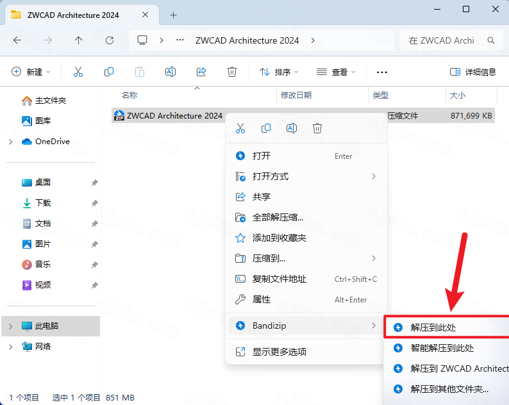Click the copy icon in context menu

click(x=266, y=128)
